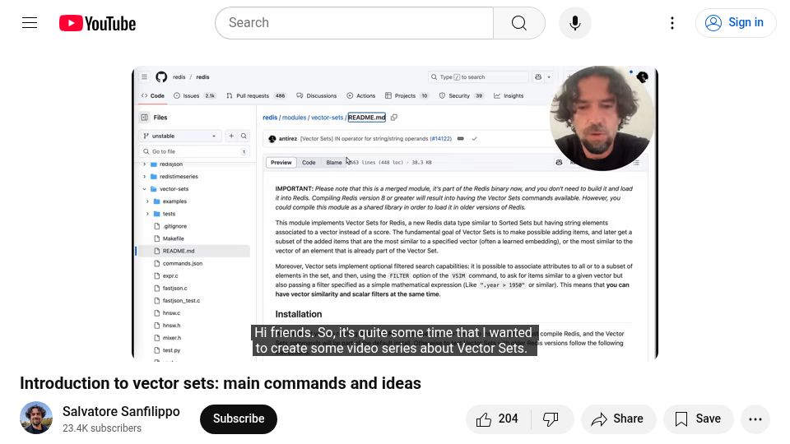
Task: Copy the file path icon
Action: (394, 118)
